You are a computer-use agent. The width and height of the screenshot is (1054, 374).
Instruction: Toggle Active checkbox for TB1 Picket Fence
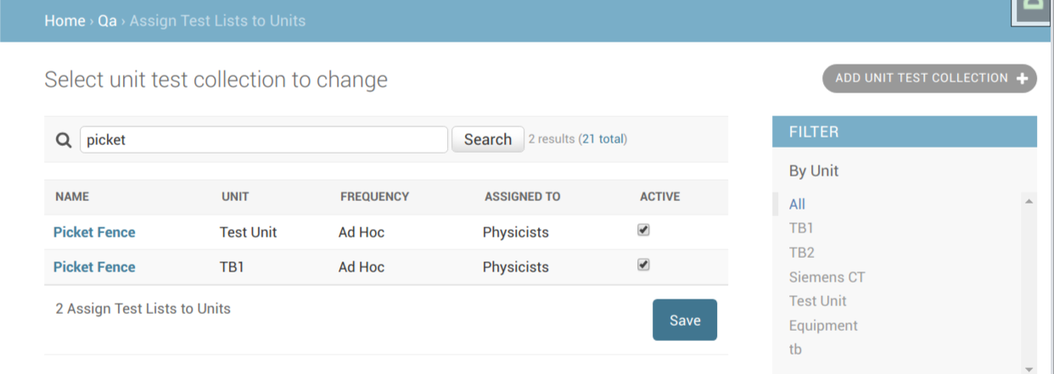pyautogui.click(x=643, y=265)
